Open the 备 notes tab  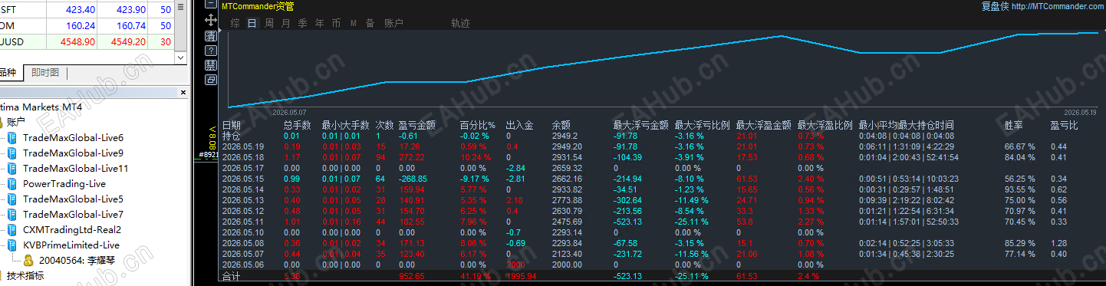(x=370, y=23)
